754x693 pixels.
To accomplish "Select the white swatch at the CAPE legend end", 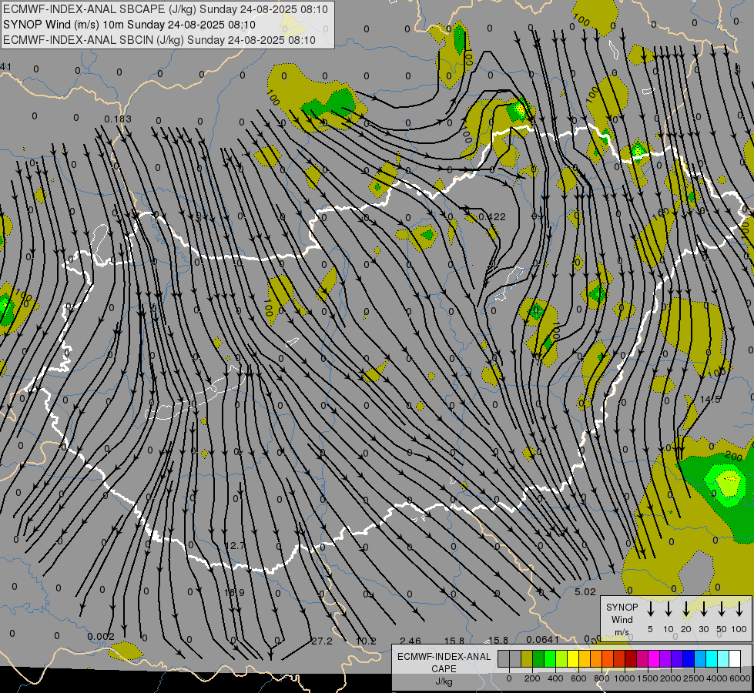I will coord(734,658).
